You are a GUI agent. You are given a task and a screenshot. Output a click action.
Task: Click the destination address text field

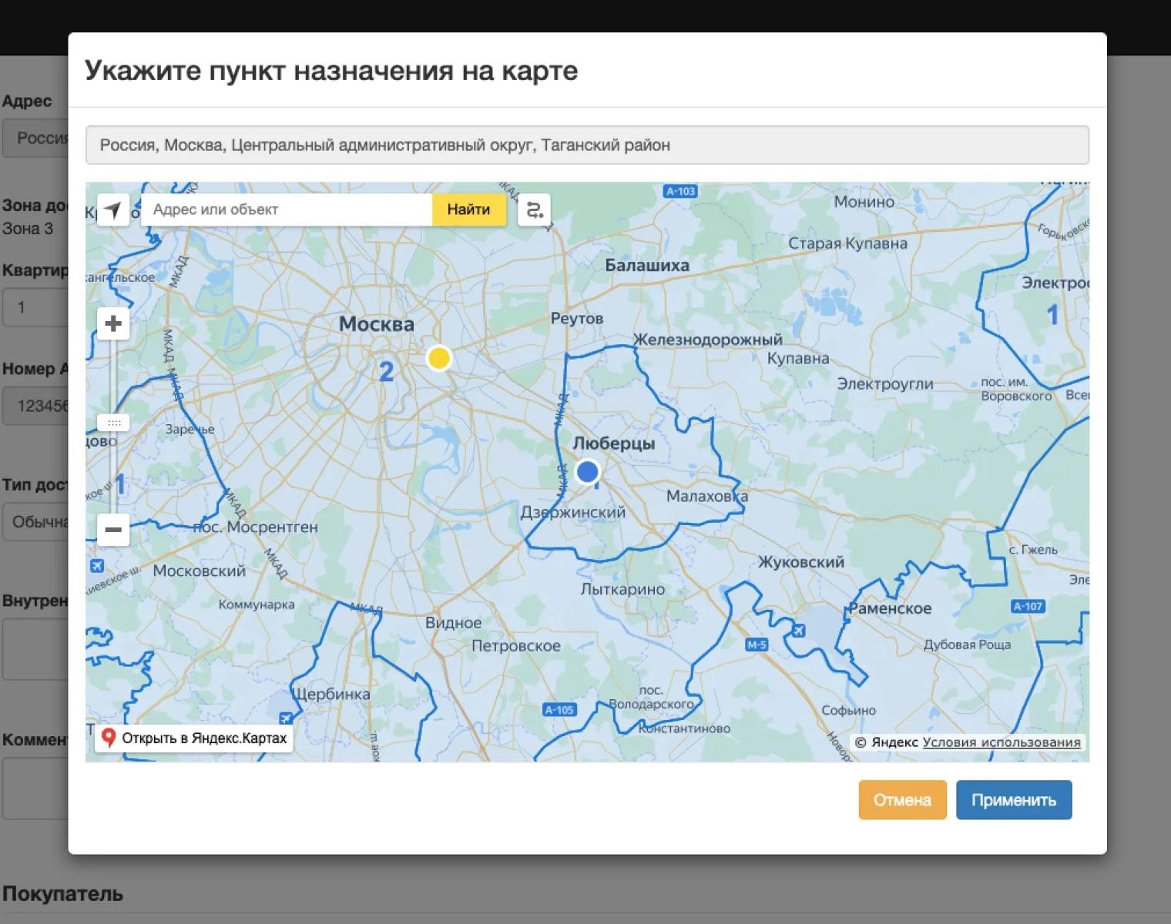pos(587,145)
